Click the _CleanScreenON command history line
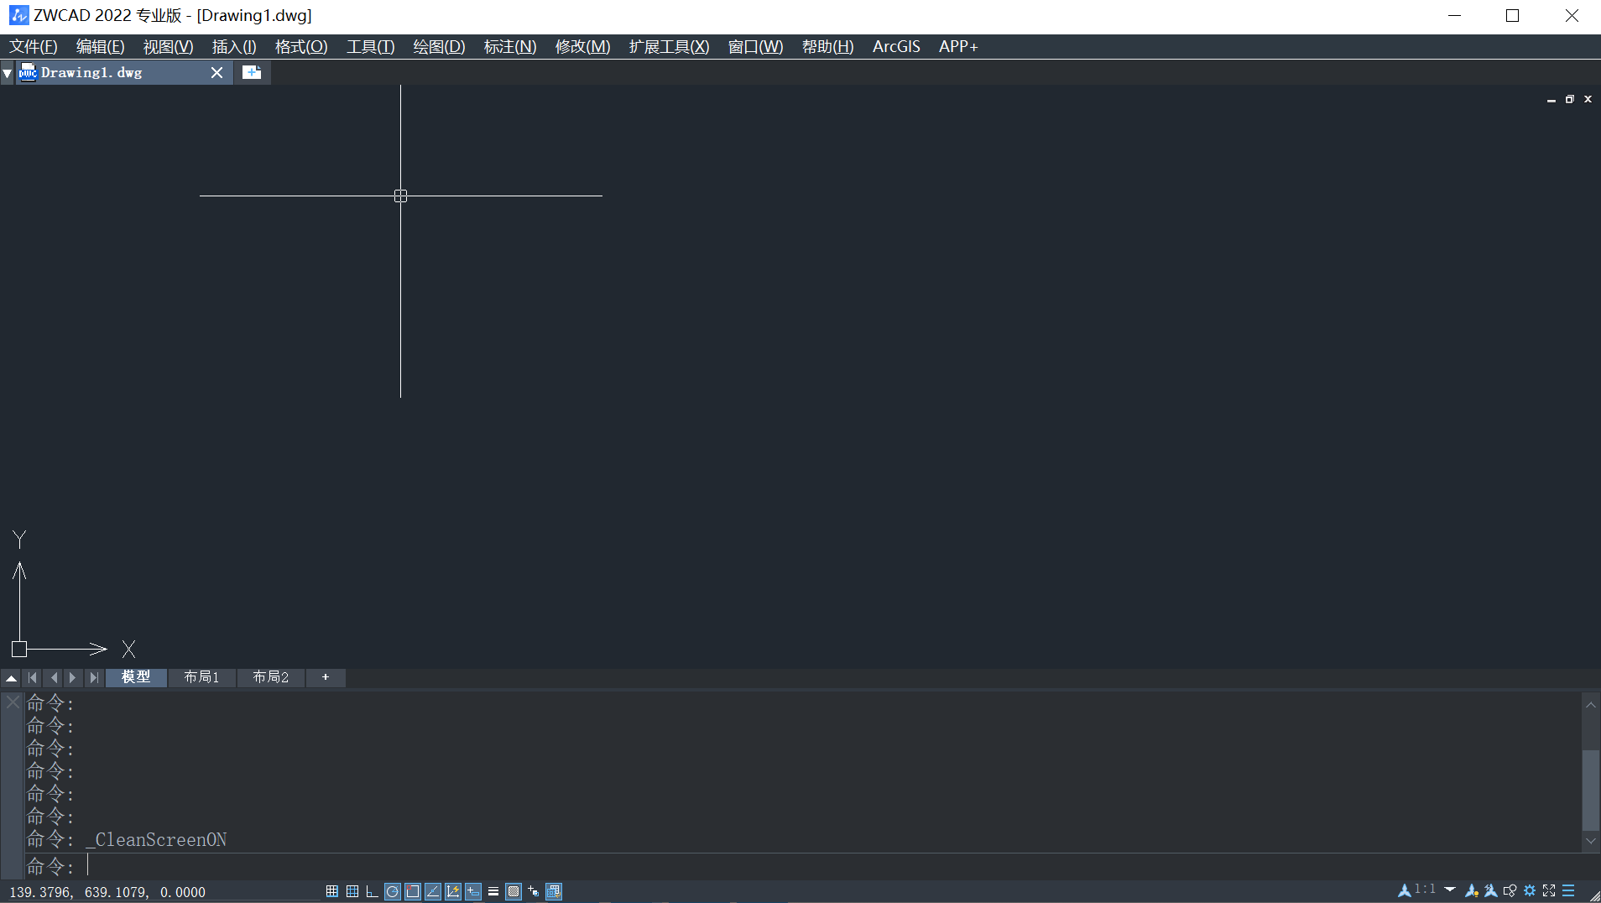The image size is (1601, 903). (x=127, y=840)
